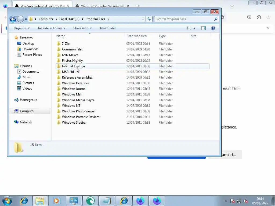Create a New folder
Viewport: 275px width, 206px height.
[108, 28]
